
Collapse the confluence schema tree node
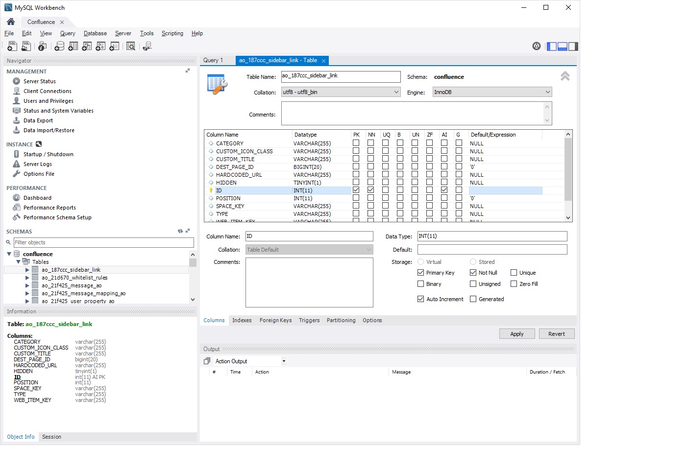click(9, 254)
